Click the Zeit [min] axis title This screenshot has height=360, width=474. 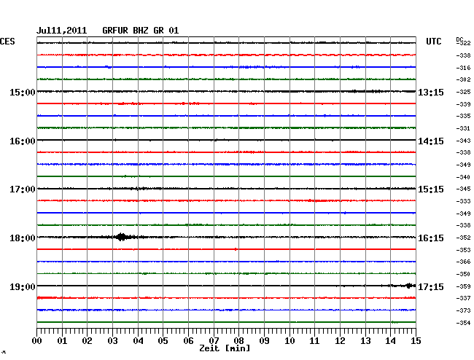point(225,348)
